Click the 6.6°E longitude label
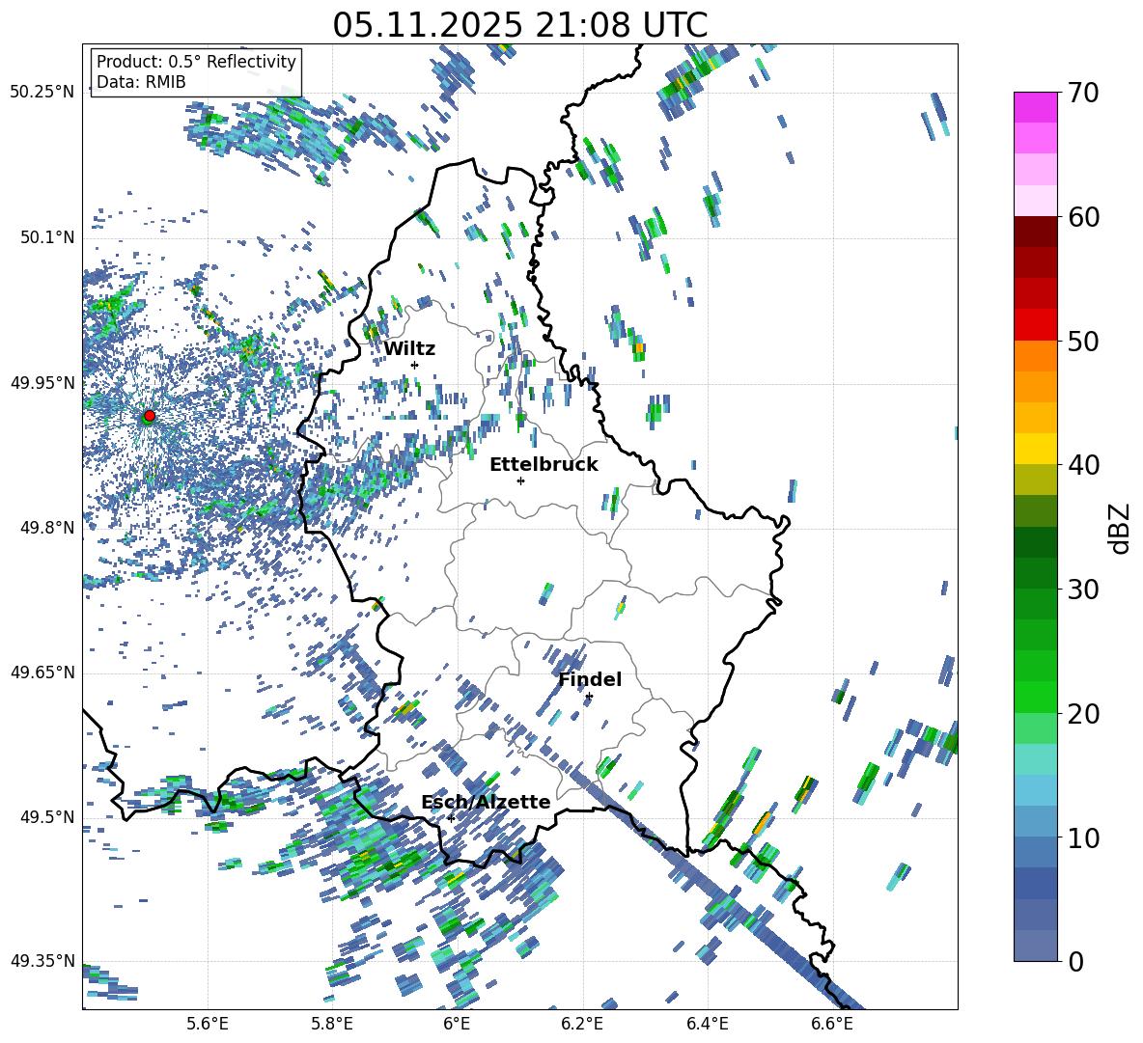Screen dimensions: 1143x1043 tap(832, 1024)
